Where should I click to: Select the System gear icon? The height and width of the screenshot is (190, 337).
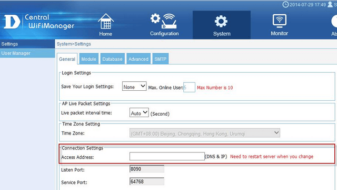(221, 21)
